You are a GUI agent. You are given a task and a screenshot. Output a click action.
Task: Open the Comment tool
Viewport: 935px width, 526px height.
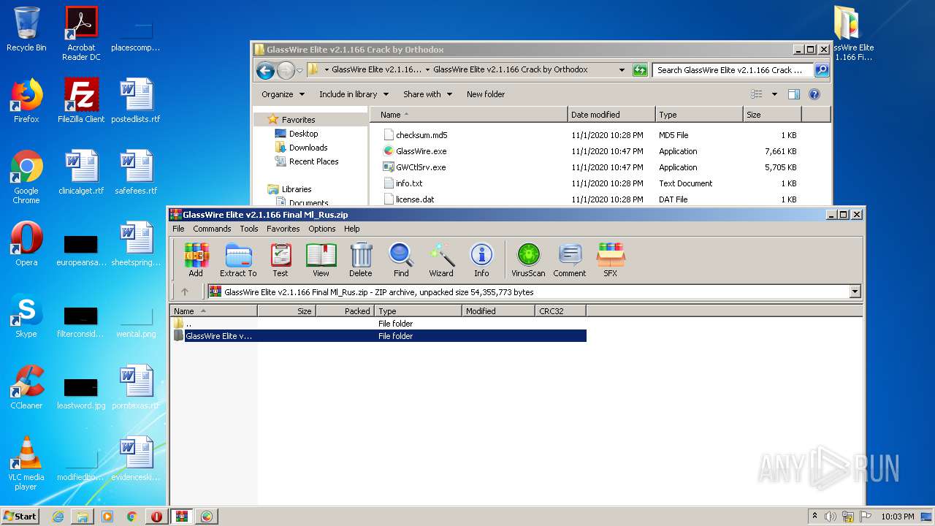[570, 260]
